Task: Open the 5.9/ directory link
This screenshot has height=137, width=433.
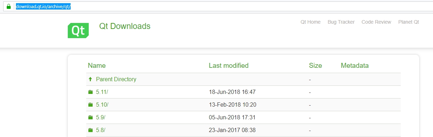Action: [x=101, y=118]
